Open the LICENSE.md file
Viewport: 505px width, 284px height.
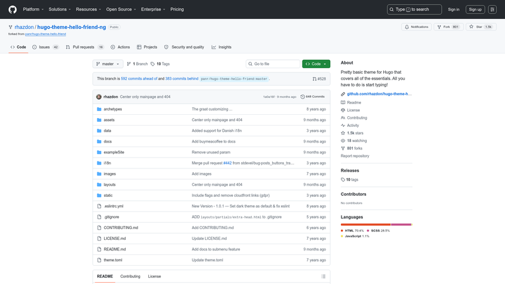point(115,239)
